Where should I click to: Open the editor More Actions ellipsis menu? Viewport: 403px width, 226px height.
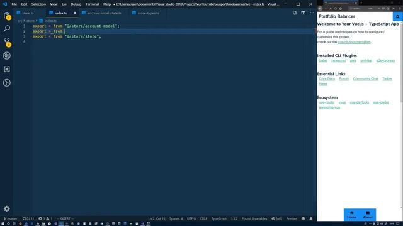[x=312, y=13]
